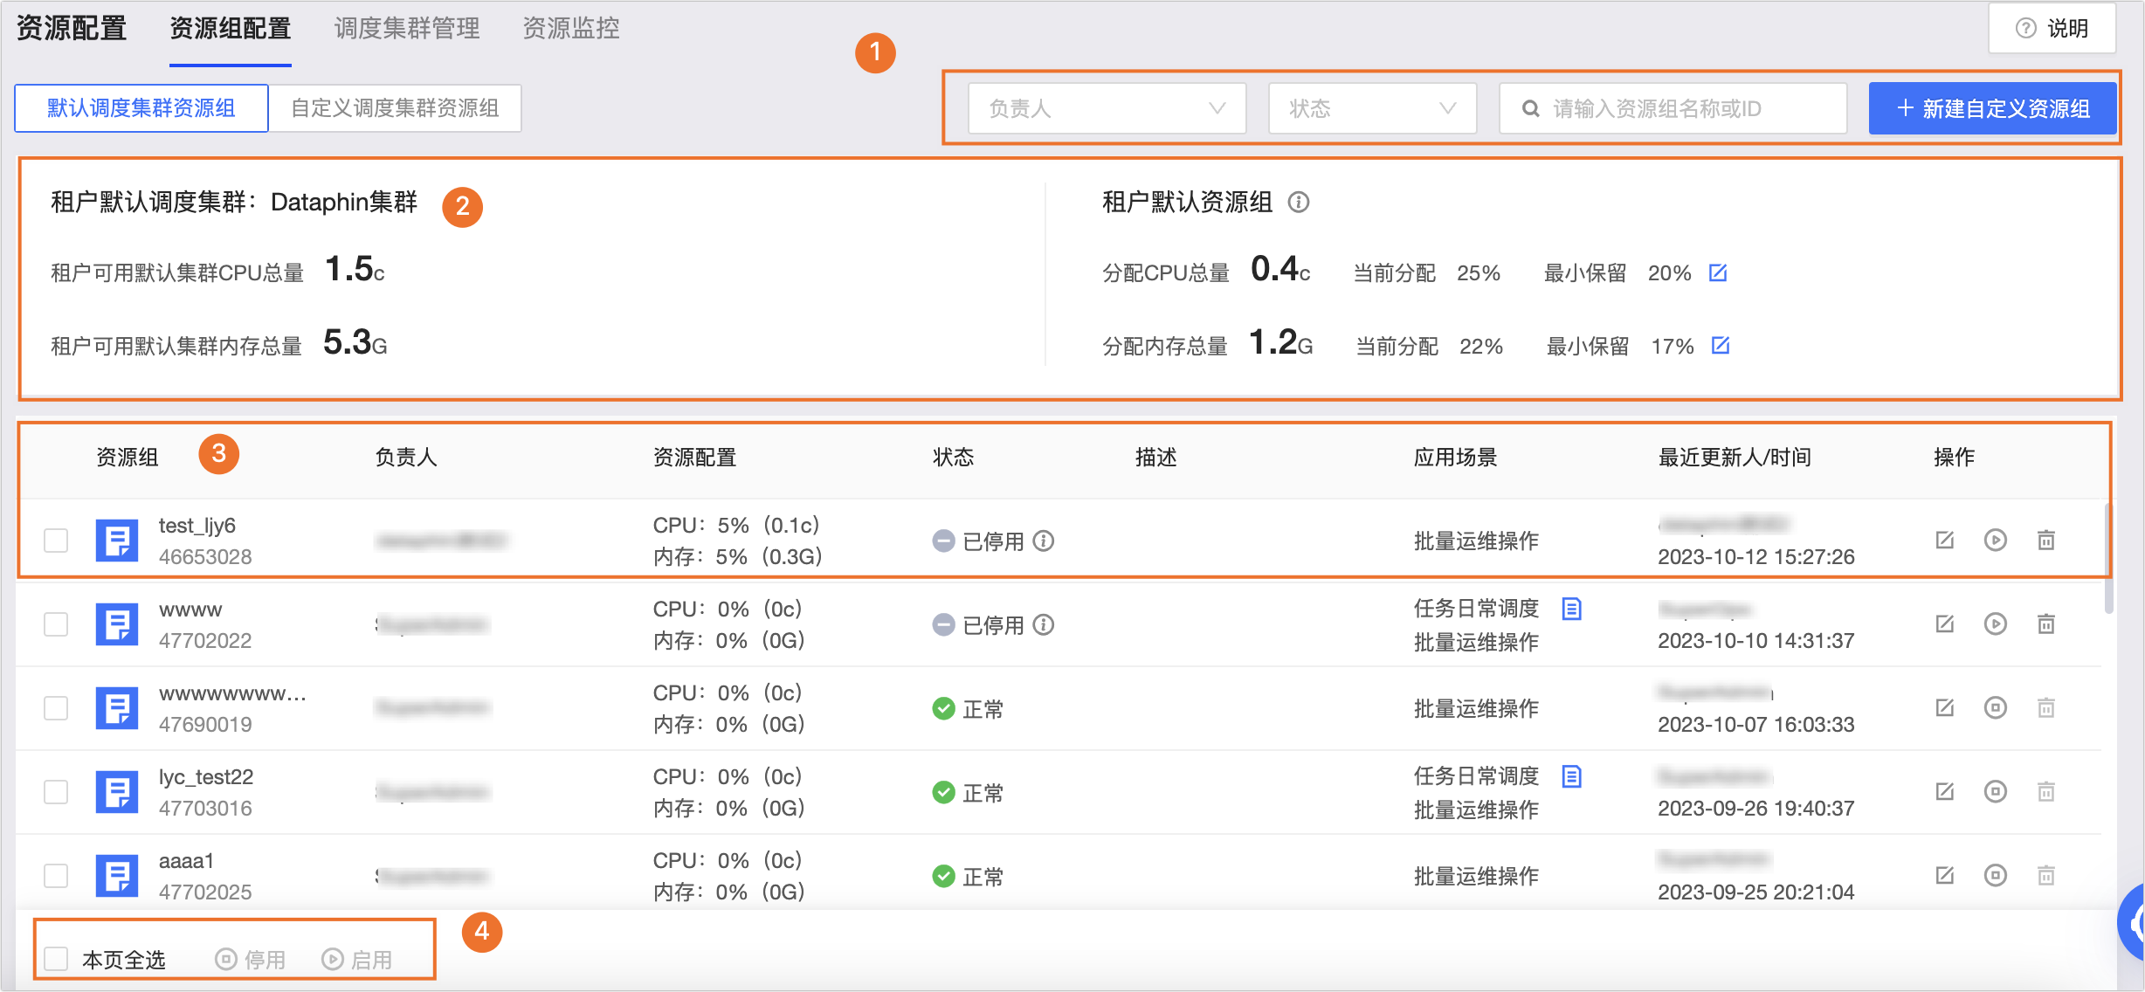Click the 正常 status in lyc_test22 row
2145x992 pixels.
click(x=968, y=793)
